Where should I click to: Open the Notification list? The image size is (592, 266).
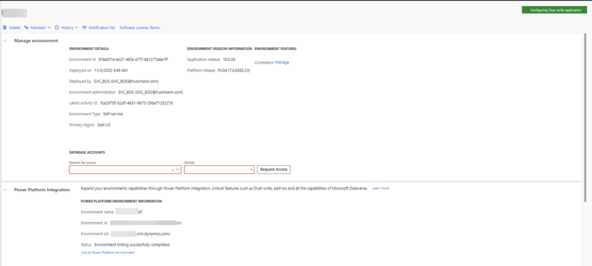pos(101,27)
